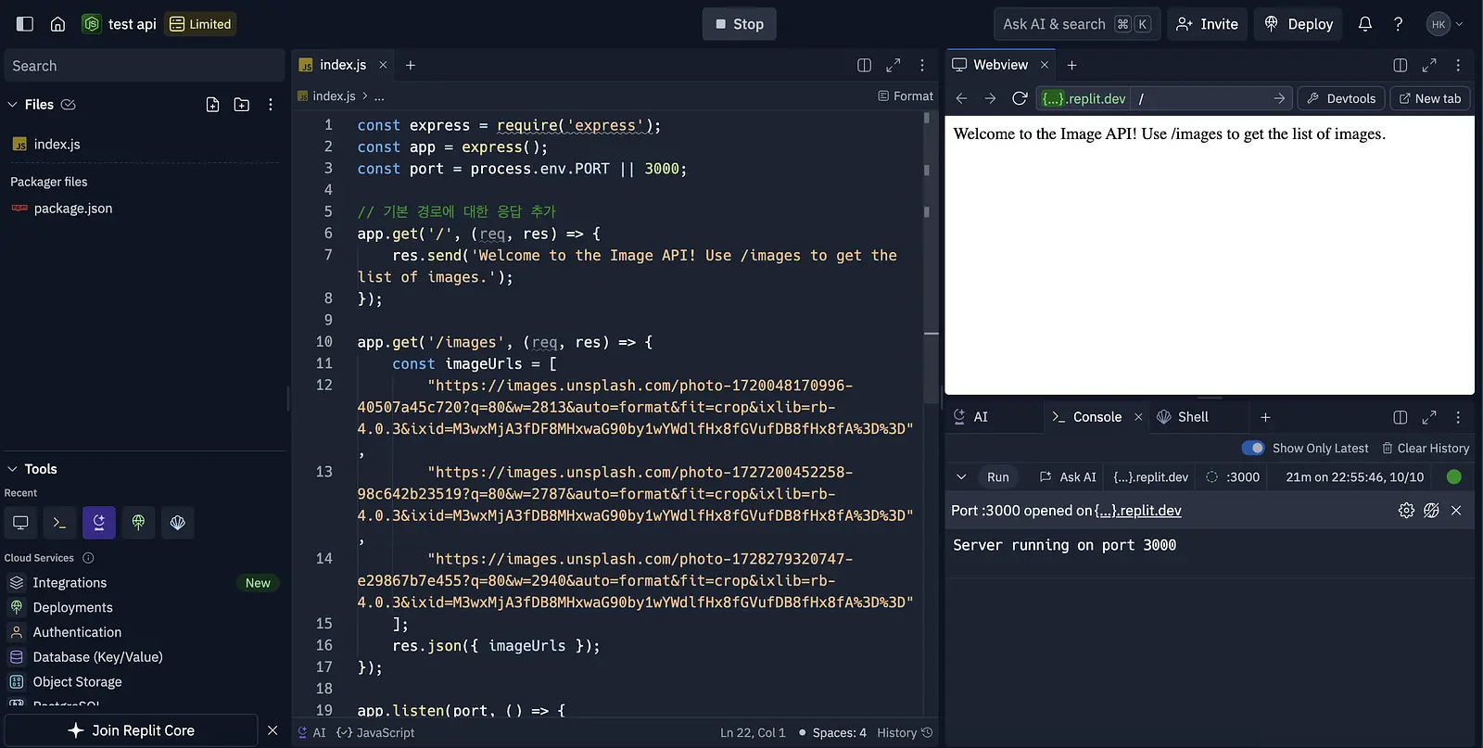Image resolution: width=1483 pixels, height=748 pixels.
Task: Open the home icon
Action: pyautogui.click(x=57, y=24)
